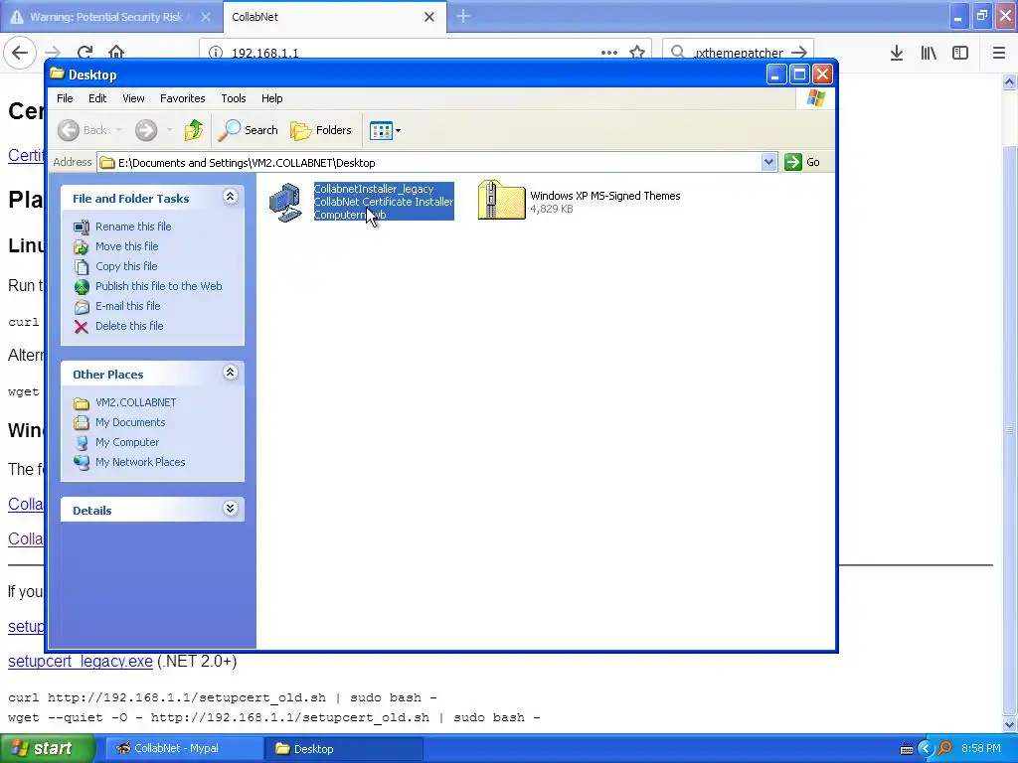Toggle the Folders pane button
The width and height of the screenshot is (1018, 763).
(x=321, y=130)
